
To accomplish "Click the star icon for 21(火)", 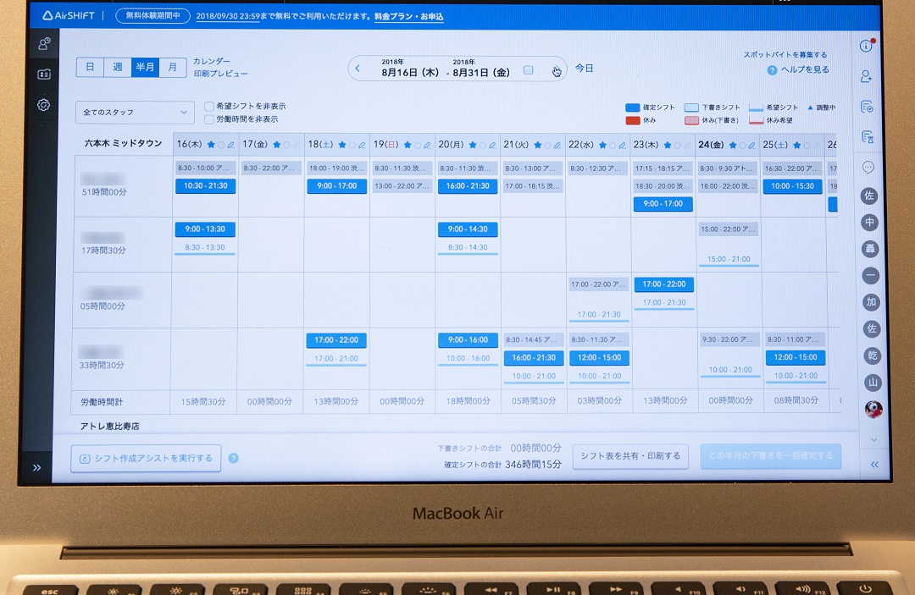I will pyautogui.click(x=537, y=145).
